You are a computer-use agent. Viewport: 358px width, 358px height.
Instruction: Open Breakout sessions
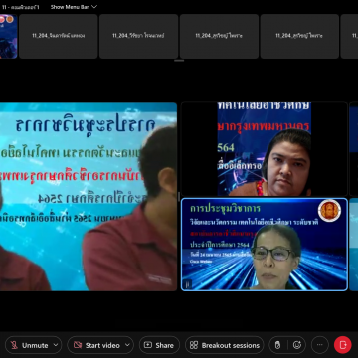tap(225, 345)
